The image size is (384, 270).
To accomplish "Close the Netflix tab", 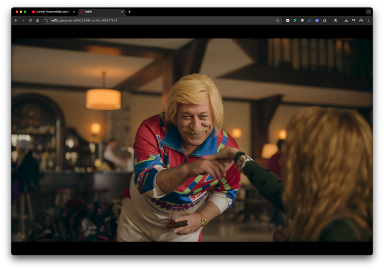I will click(122, 12).
